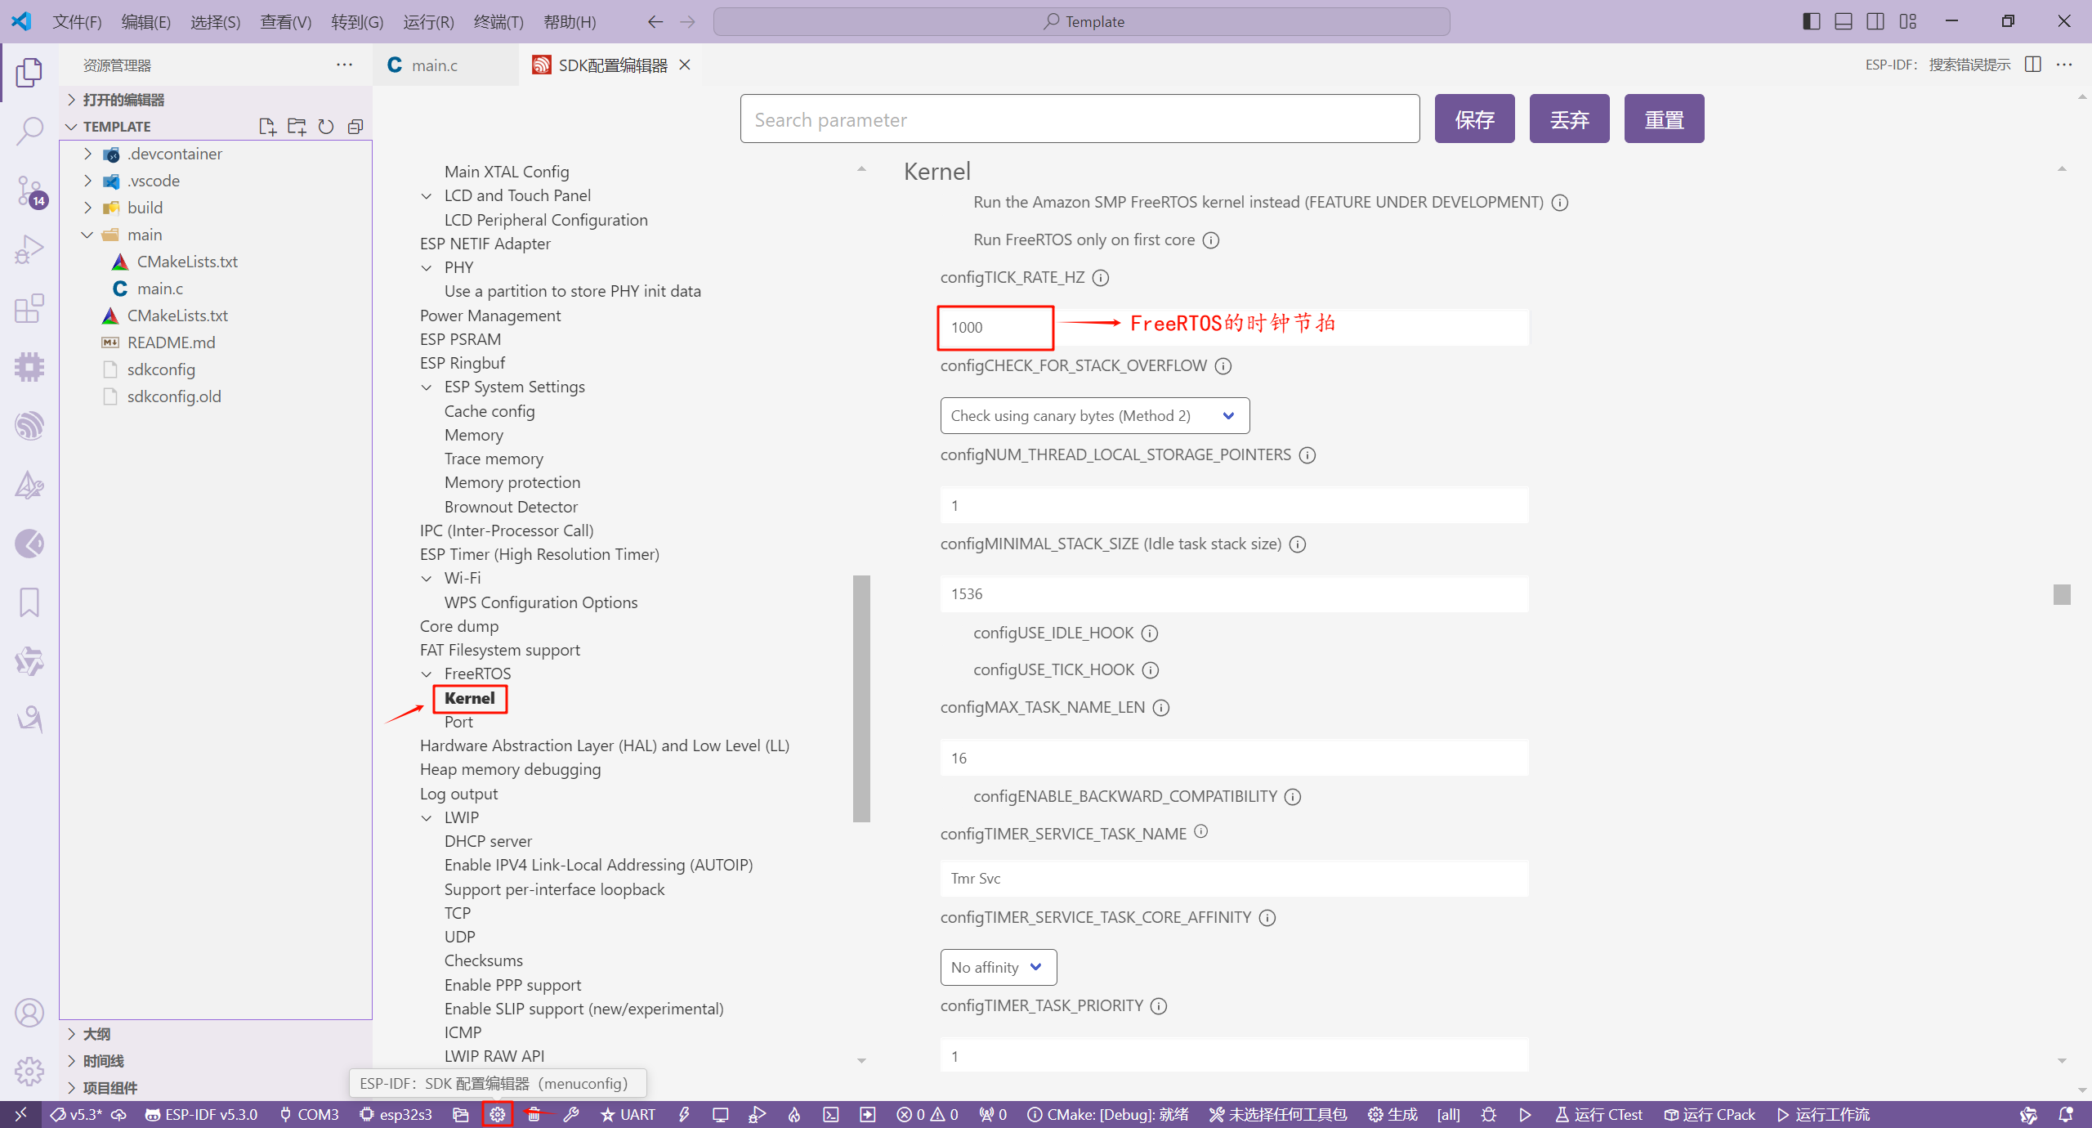Screen dimensions: 2092x1128
Task: Click build, flash and monitor flame icon
Action: click(x=794, y=1114)
